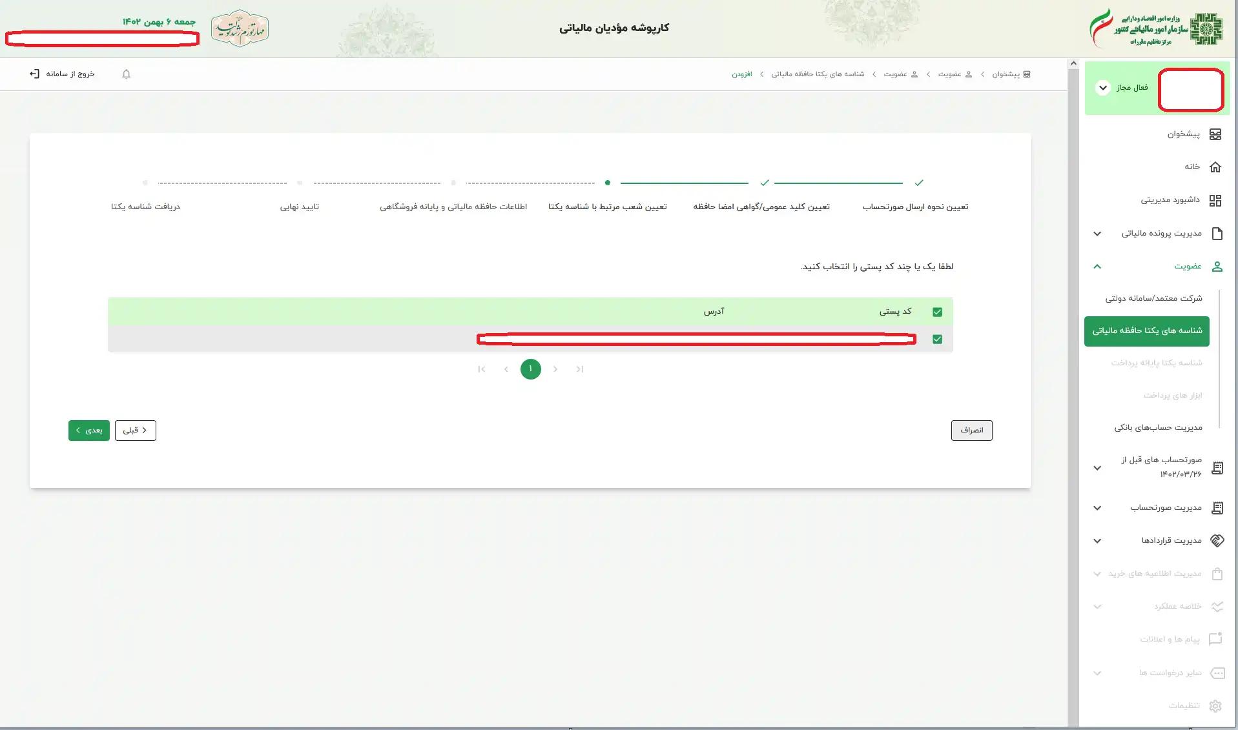Image resolution: width=1238 pixels, height=730 pixels.
Task: Open the مدیریت قراردادها contracts icon
Action: pyautogui.click(x=1217, y=541)
